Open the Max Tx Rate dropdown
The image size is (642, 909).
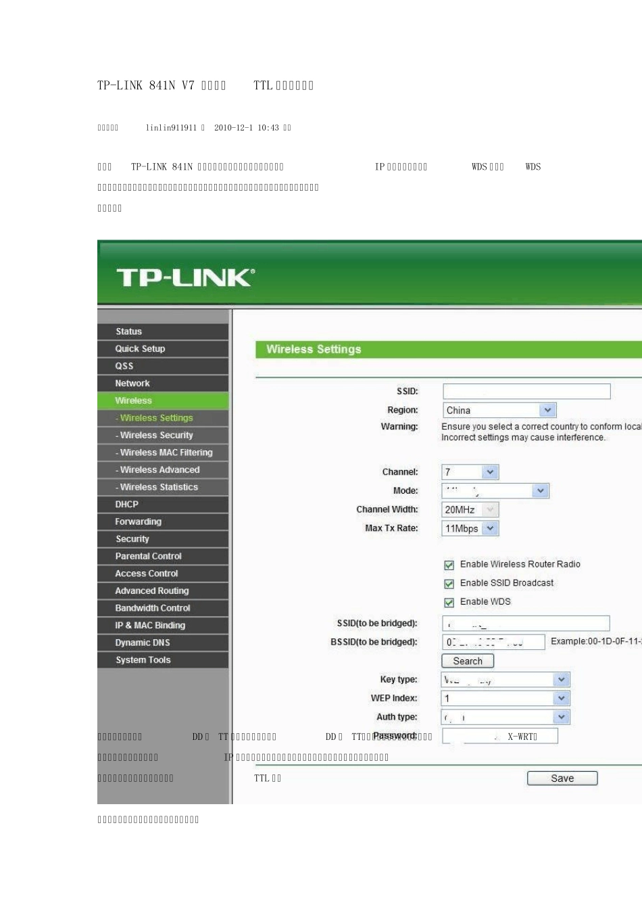470,528
